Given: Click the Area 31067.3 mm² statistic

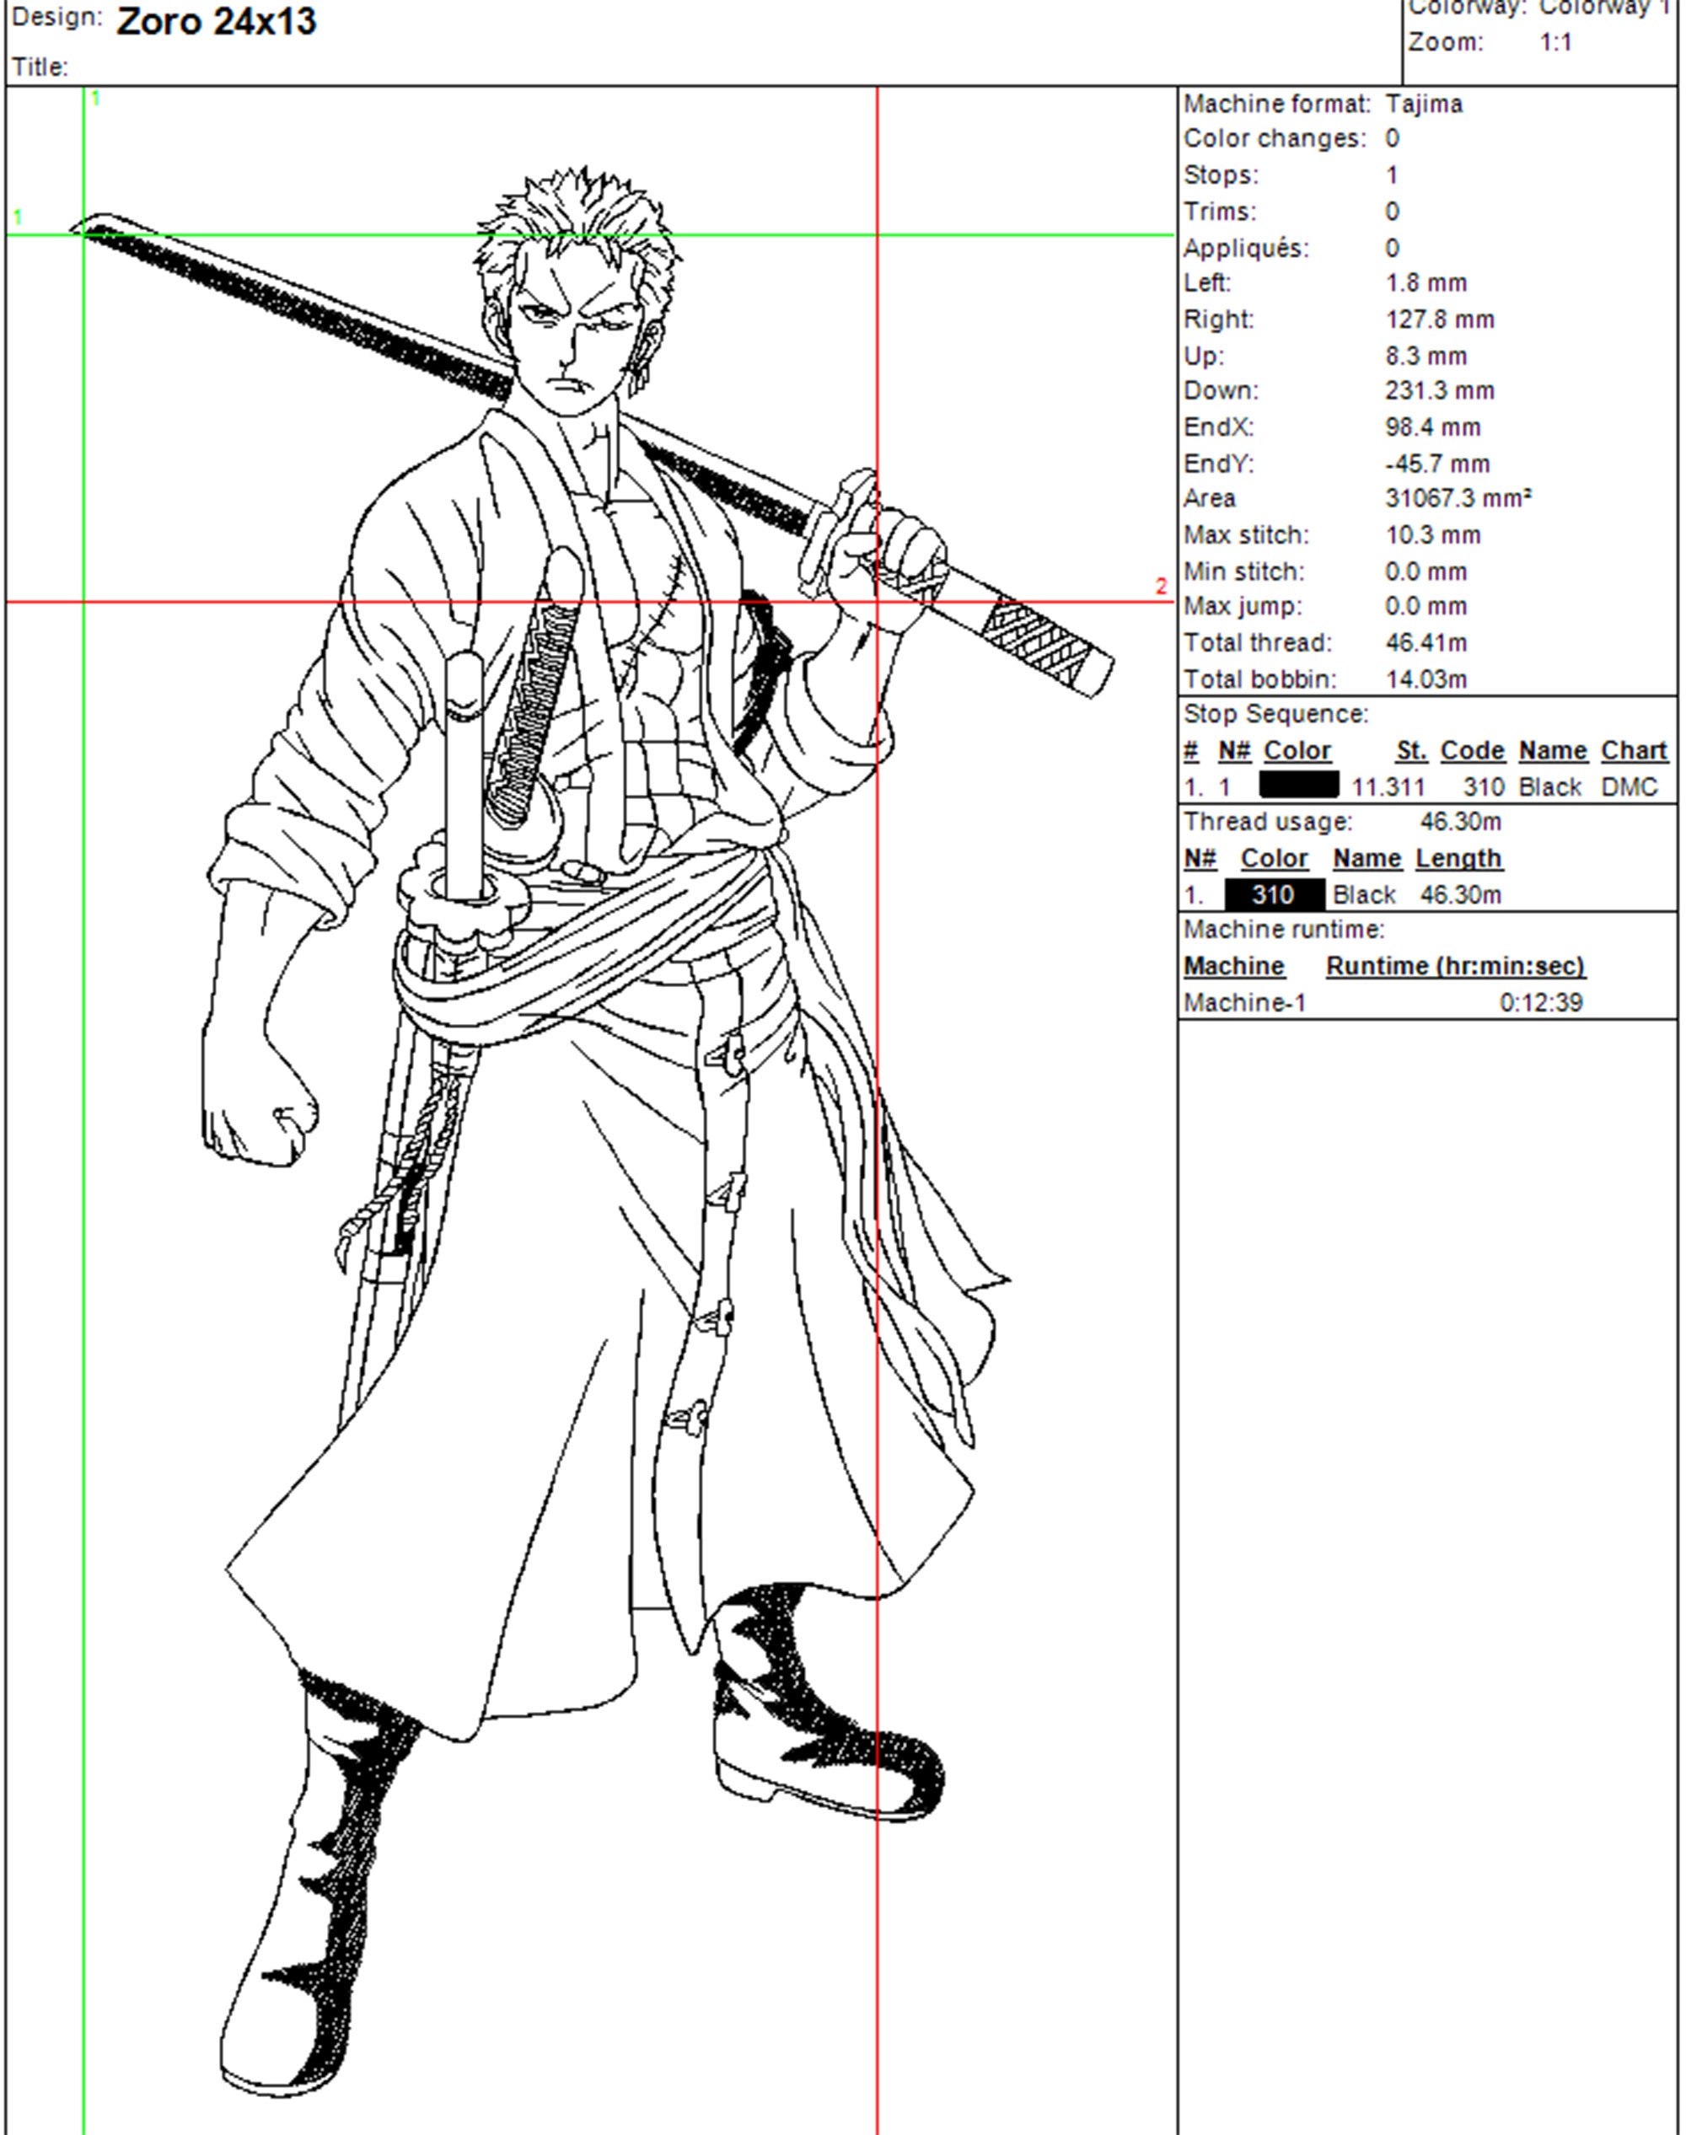Looking at the screenshot, I should (1451, 498).
